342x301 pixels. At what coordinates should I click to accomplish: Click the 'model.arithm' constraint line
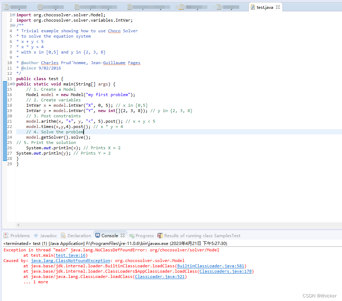coord(91,121)
